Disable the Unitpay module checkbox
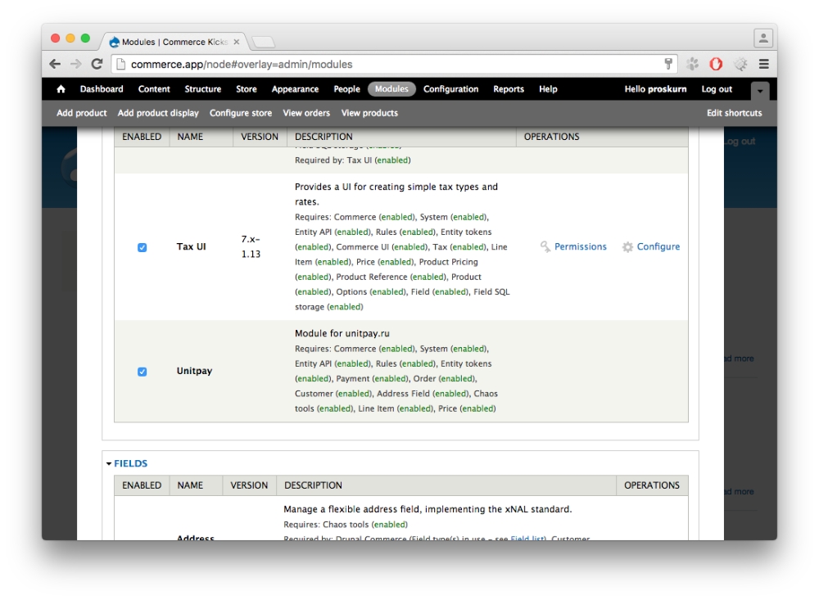819x600 pixels. point(142,372)
